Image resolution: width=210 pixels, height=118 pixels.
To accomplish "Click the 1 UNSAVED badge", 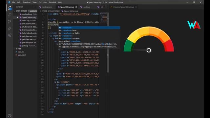I will pyautogui.click(x=32, y=11).
